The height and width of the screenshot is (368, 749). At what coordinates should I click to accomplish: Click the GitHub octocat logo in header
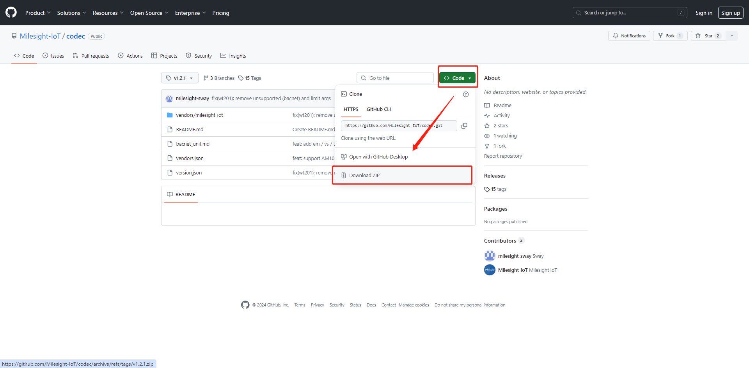(11, 12)
